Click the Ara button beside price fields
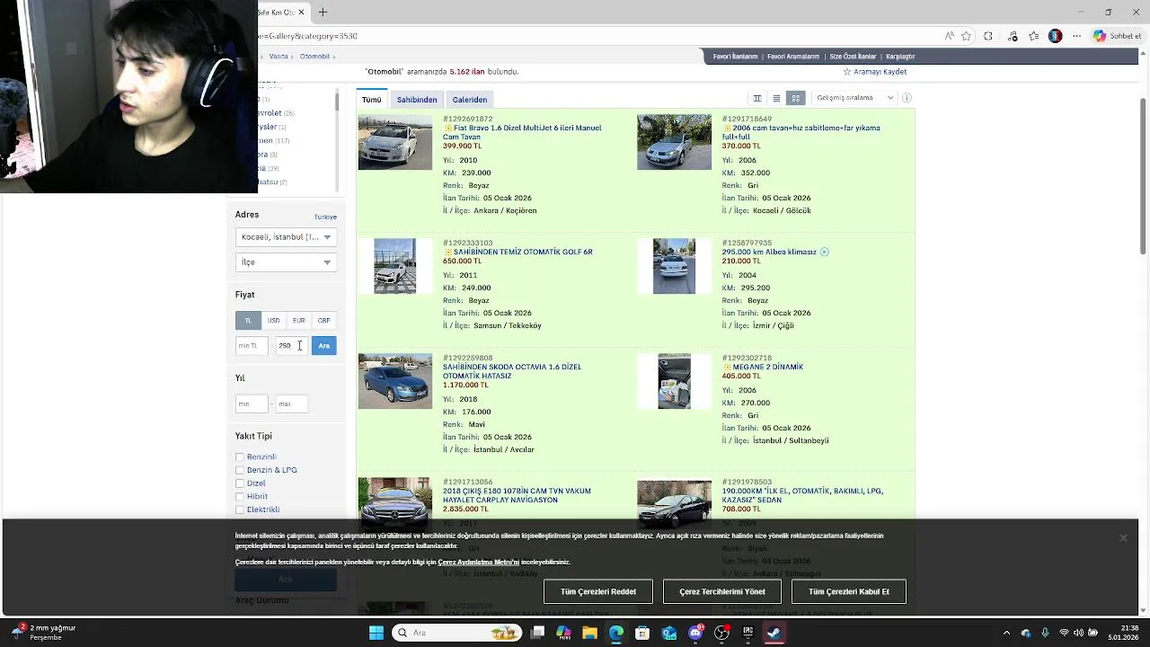Viewport: 1150px width, 647px height. click(x=323, y=346)
